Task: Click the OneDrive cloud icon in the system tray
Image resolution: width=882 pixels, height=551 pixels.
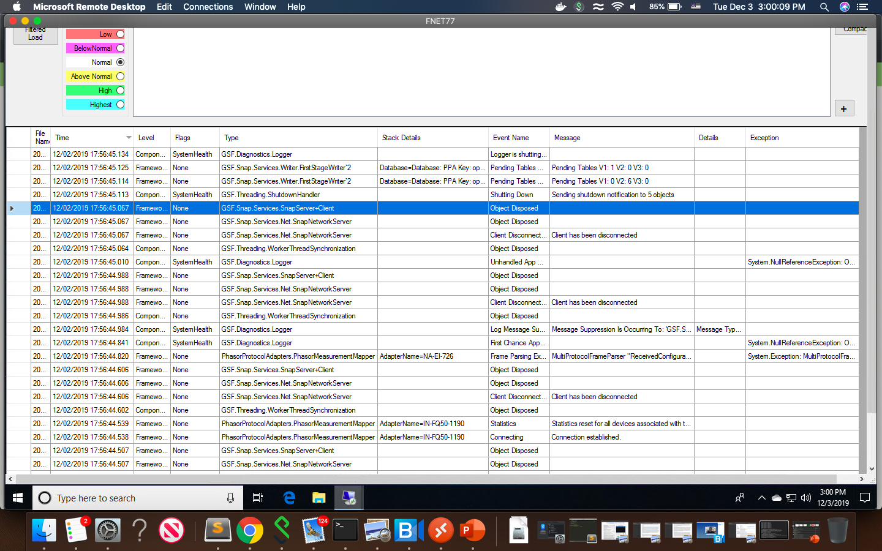Action: click(x=776, y=498)
